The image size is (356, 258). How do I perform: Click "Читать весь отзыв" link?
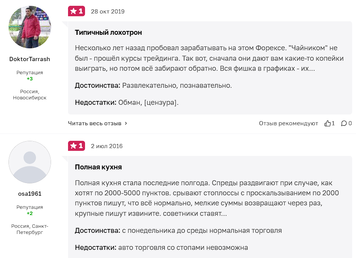(x=95, y=123)
